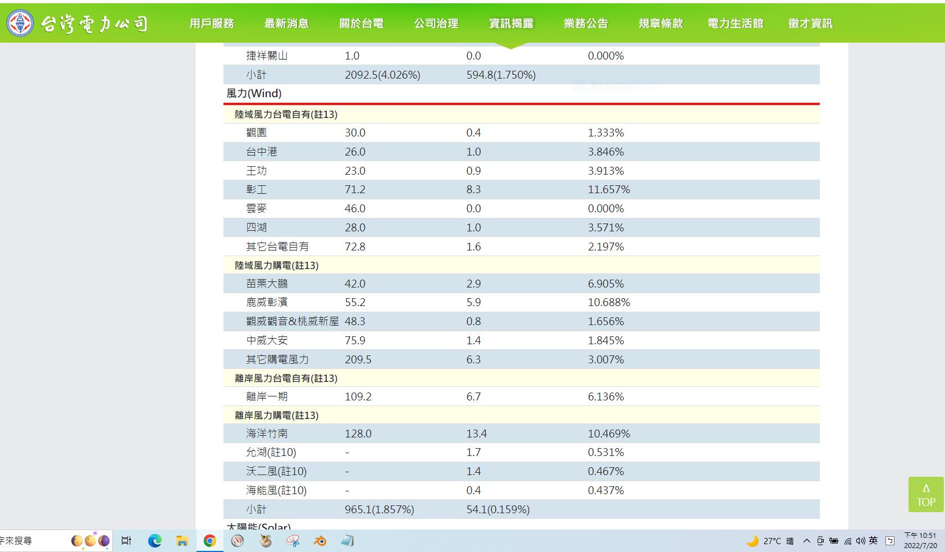Click the 2092.5(4.026%) subtotal value
Viewport: 945px width, 552px height.
point(382,75)
